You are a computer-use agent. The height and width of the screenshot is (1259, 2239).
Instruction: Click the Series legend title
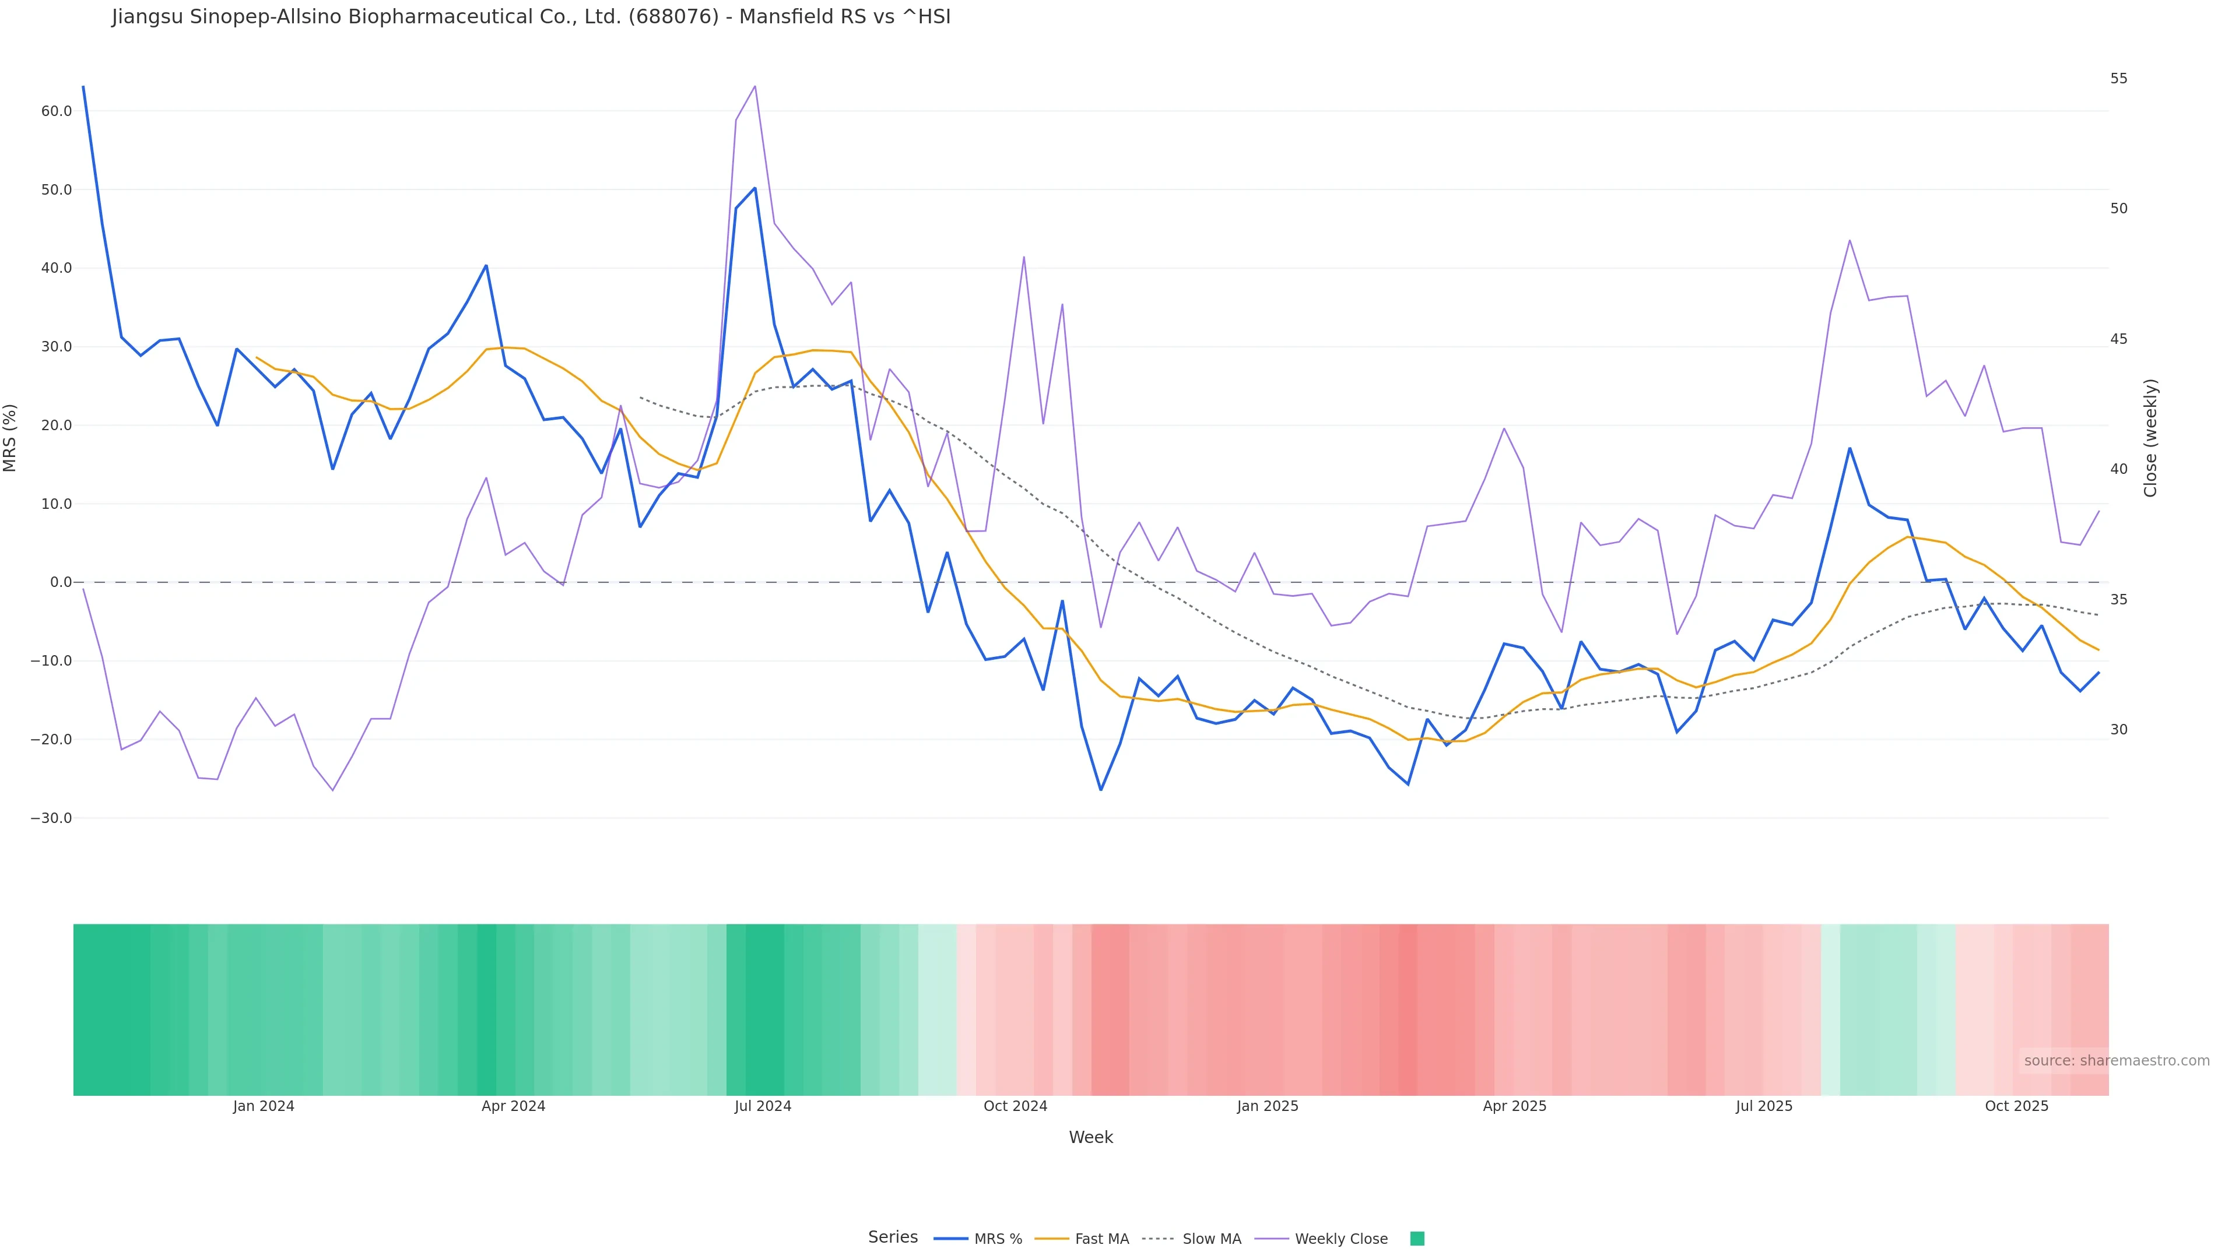coord(893,1237)
